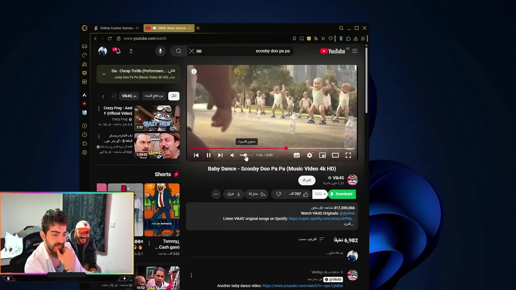Open the notifications bell showing 9+
Screen dimensions: 516x290
[x=117, y=51]
